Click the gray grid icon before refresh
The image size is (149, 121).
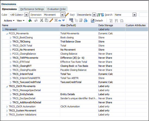pyautogui.click(x=81, y=20)
